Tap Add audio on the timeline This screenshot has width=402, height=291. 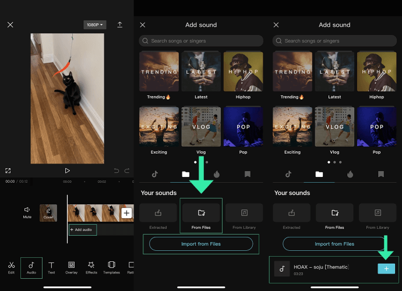(83, 230)
